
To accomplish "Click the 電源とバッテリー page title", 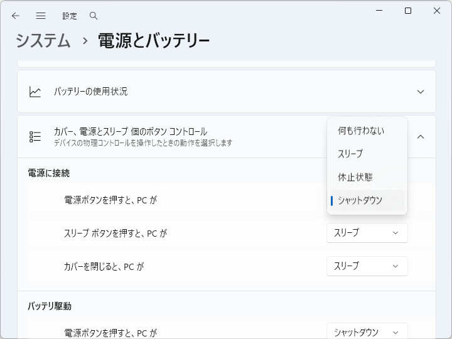I will (x=154, y=40).
